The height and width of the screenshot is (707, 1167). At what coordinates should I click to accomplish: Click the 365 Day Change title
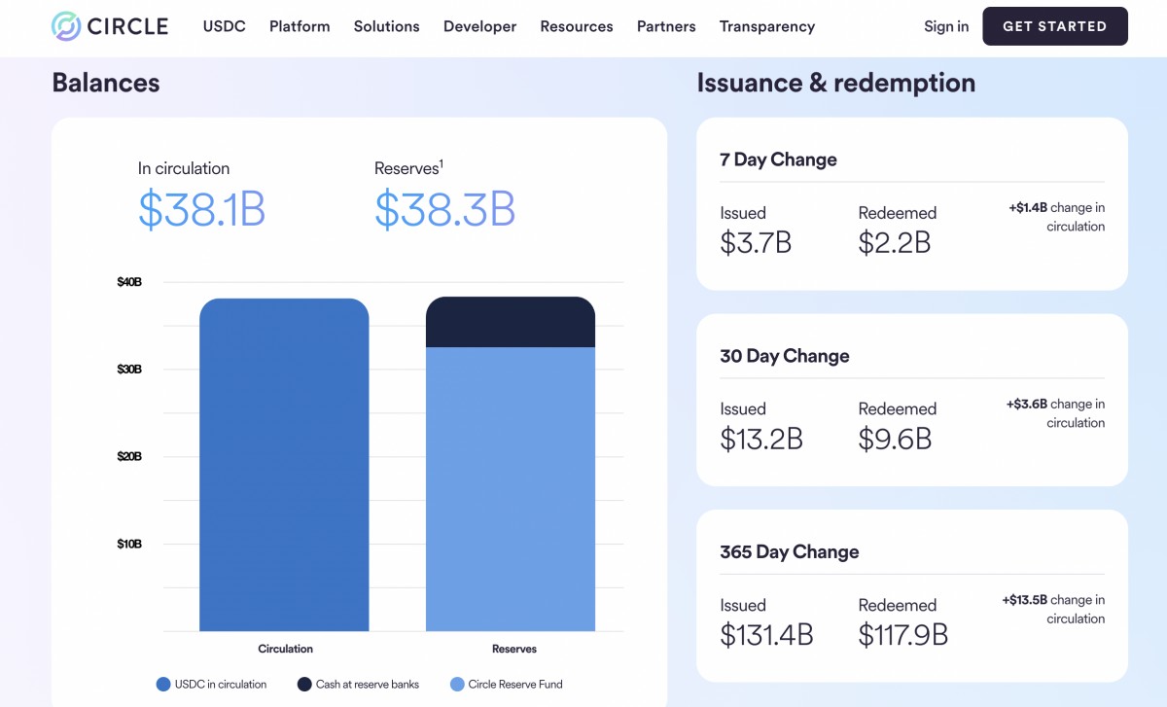790,551
